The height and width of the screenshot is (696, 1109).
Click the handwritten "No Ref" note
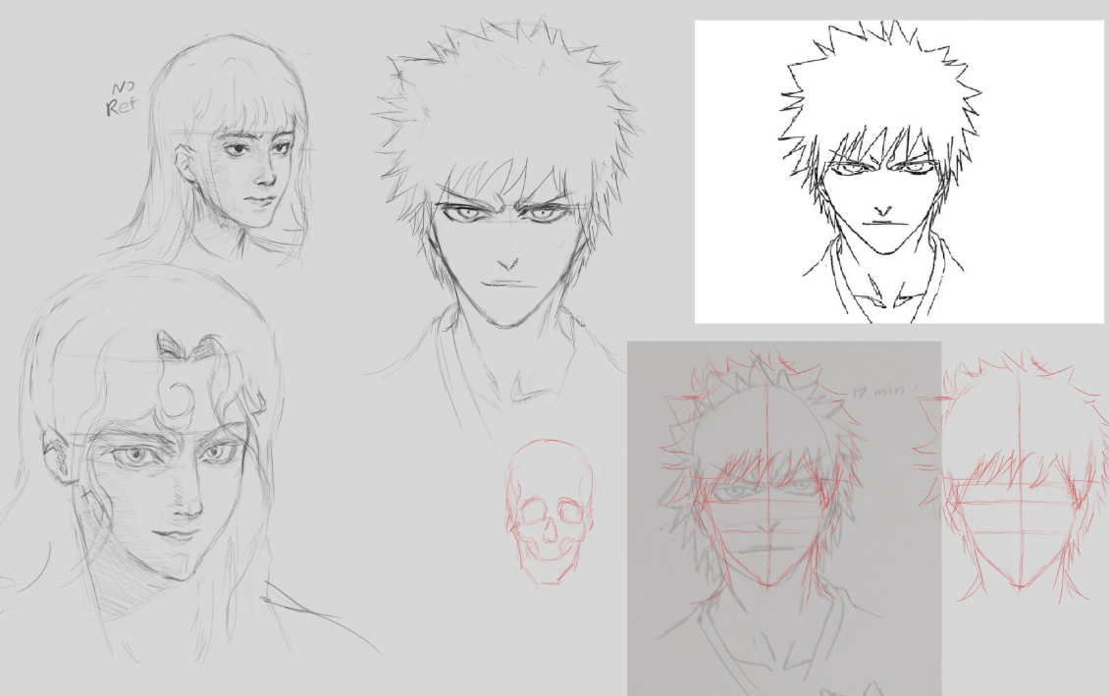[x=121, y=99]
